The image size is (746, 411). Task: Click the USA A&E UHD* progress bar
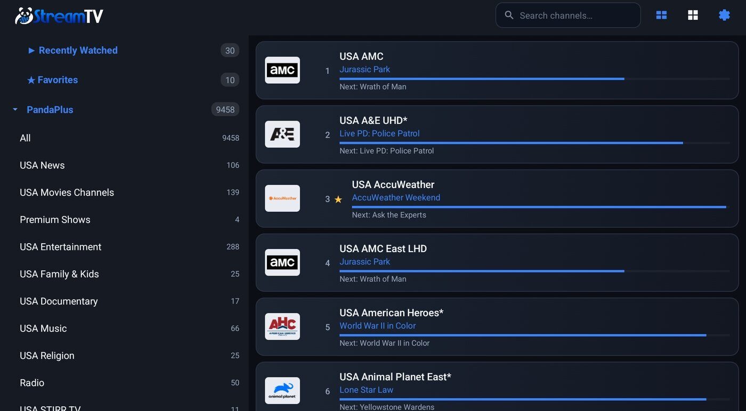[x=534, y=143]
